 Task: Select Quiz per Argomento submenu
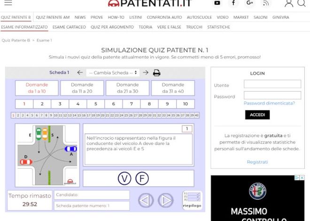point(112,27)
